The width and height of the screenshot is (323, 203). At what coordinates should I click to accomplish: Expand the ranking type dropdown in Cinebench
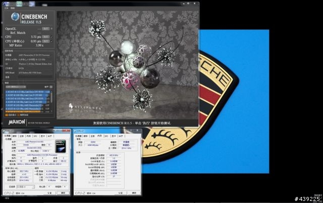click(16, 87)
